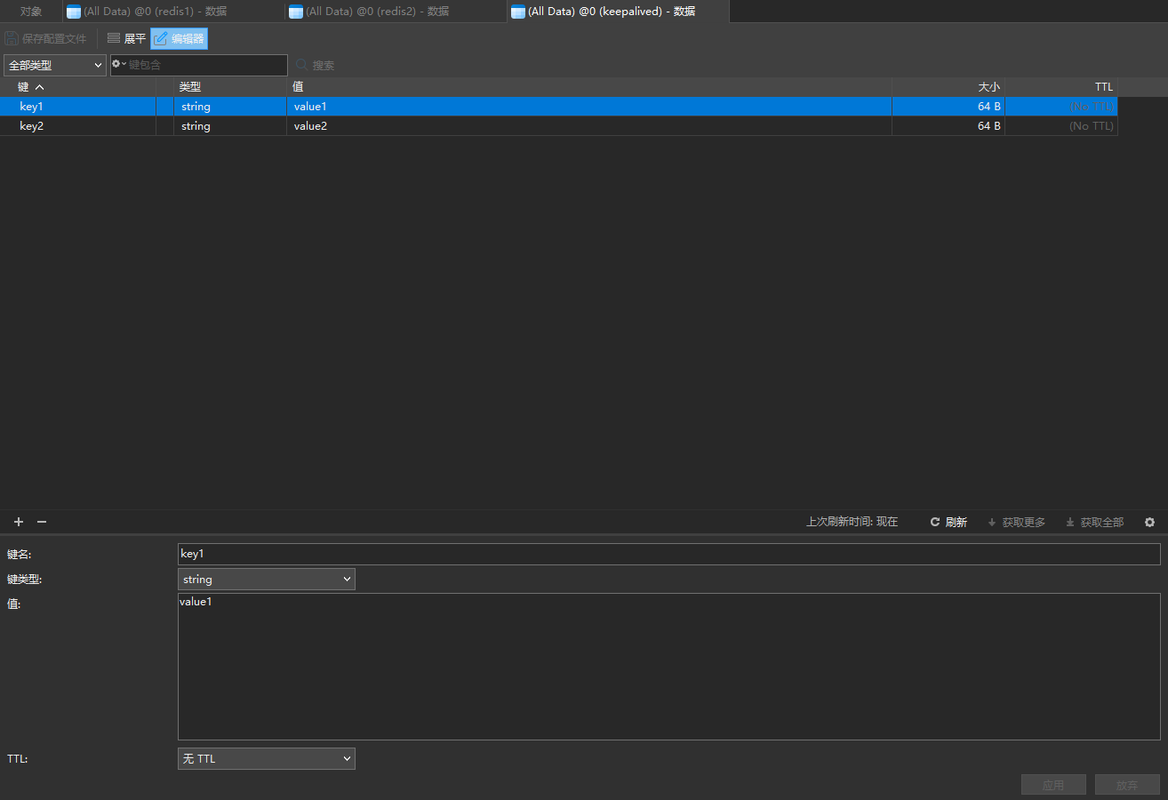Image resolution: width=1168 pixels, height=800 pixels.
Task: Click the 获取更多 fetch more arrow
Action: 992,523
